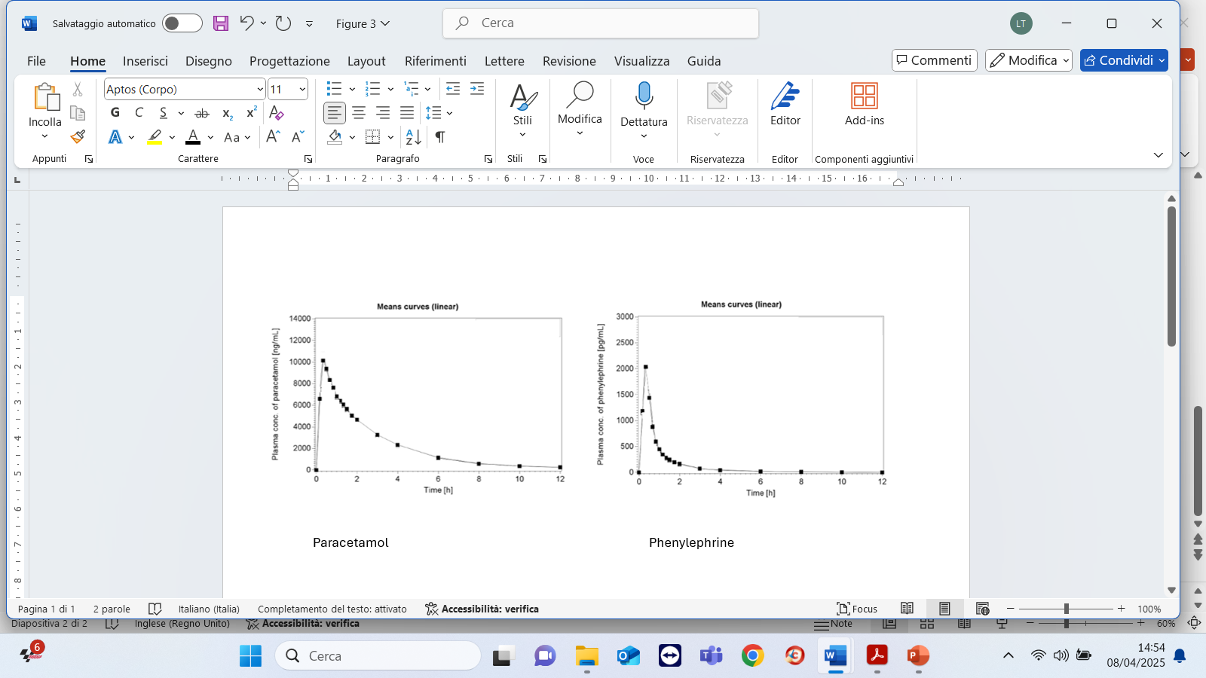This screenshot has width=1206, height=678.
Task: Show paragraph marks with pilcrow icon
Action: pyautogui.click(x=440, y=137)
